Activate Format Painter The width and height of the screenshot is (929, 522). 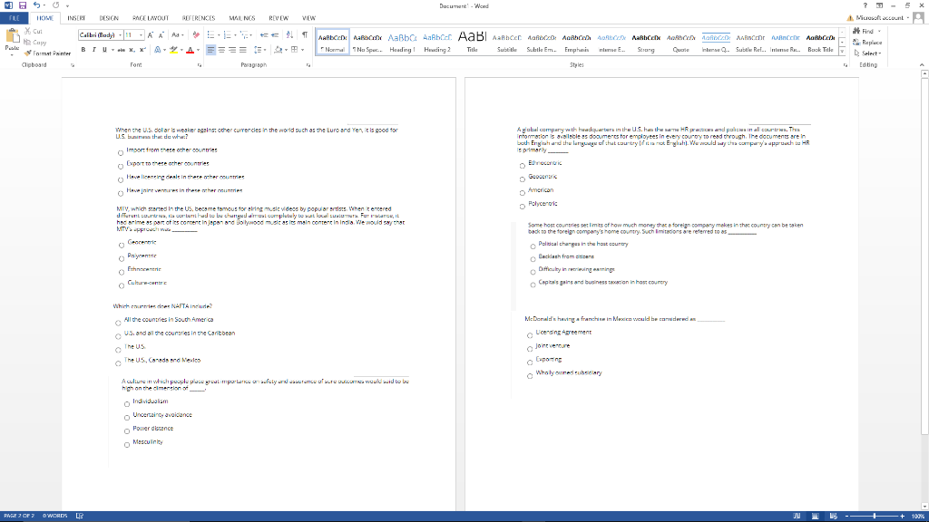click(47, 53)
